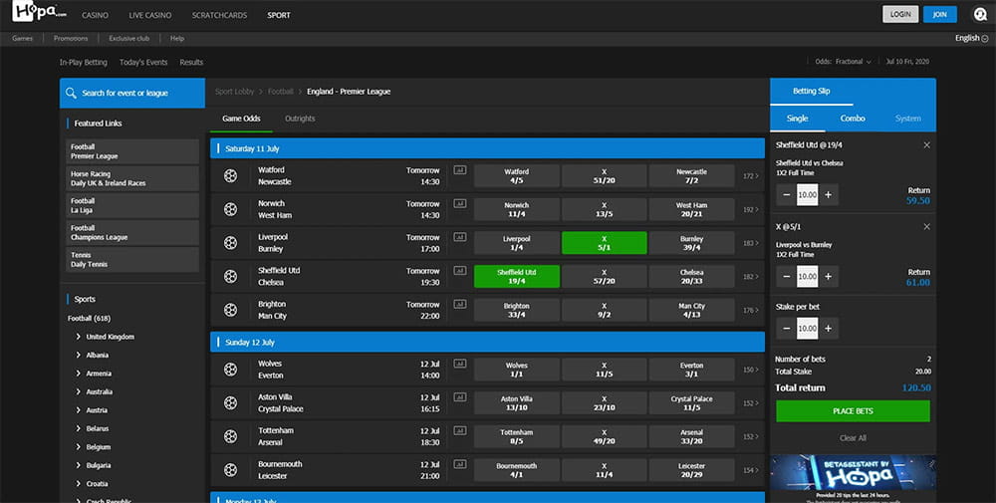Switch to the Game Odds tab

click(x=241, y=119)
